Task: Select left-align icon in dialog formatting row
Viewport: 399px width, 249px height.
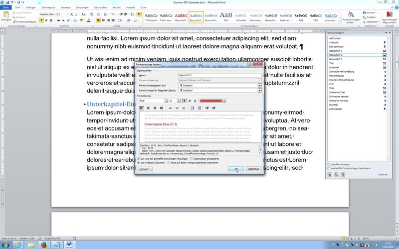Action: pos(141,108)
